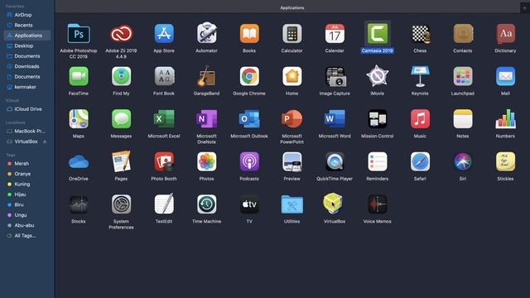Select the Apple TV app icon

pos(249,204)
